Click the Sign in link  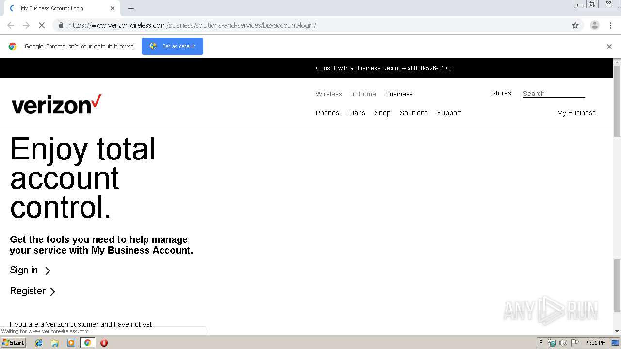pos(24,270)
